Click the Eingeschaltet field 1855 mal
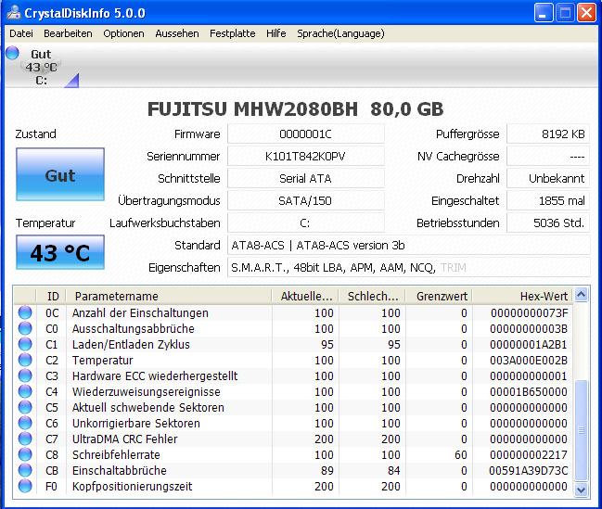The image size is (602, 509). pos(548,201)
